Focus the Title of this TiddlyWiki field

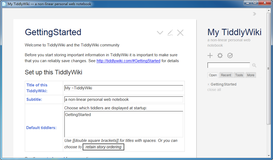tap(124, 88)
